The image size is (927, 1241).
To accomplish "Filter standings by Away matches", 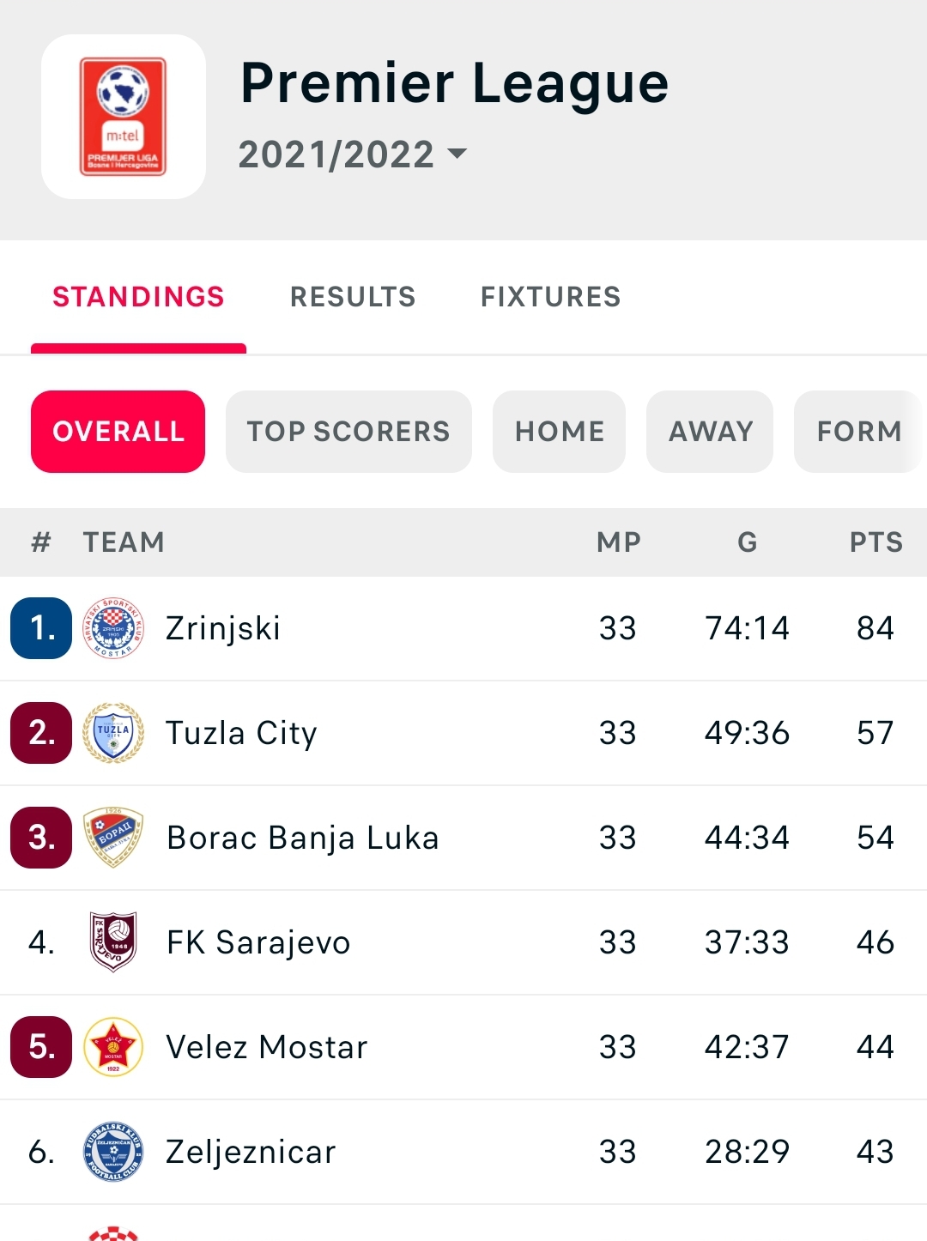I will point(710,432).
